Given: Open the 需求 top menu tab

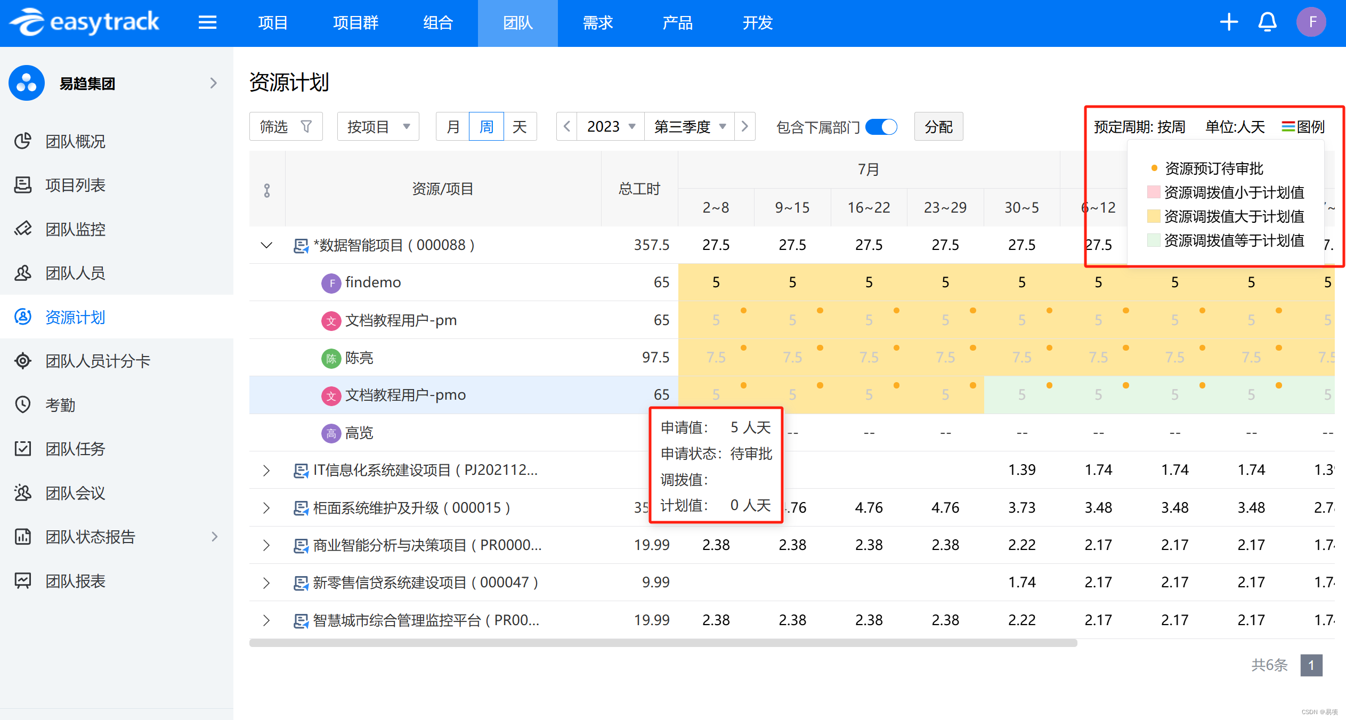Looking at the screenshot, I should point(598,22).
